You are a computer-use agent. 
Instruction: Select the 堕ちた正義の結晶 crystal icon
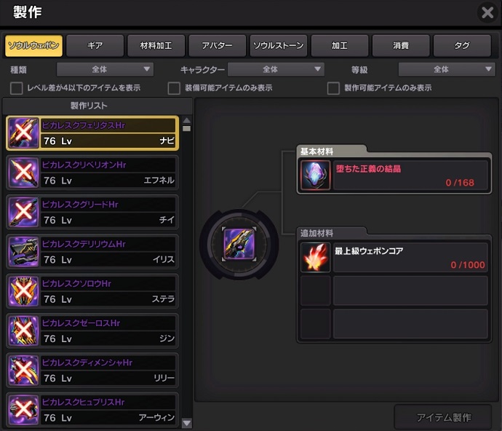pyautogui.click(x=315, y=175)
